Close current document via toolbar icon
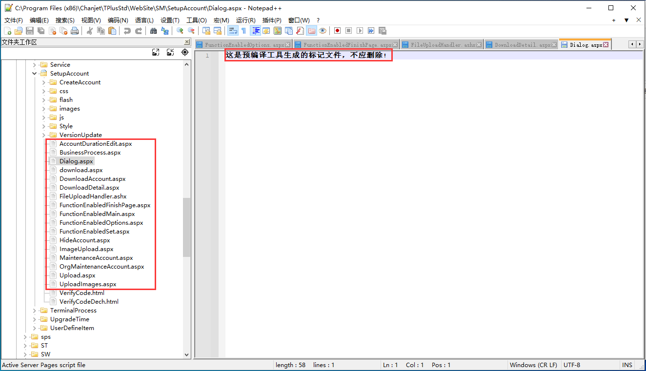This screenshot has width=646, height=371. coord(53,31)
